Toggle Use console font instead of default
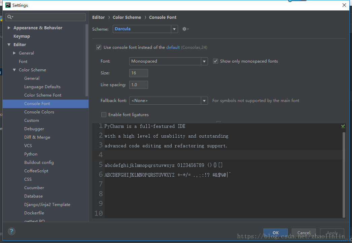 (99, 47)
